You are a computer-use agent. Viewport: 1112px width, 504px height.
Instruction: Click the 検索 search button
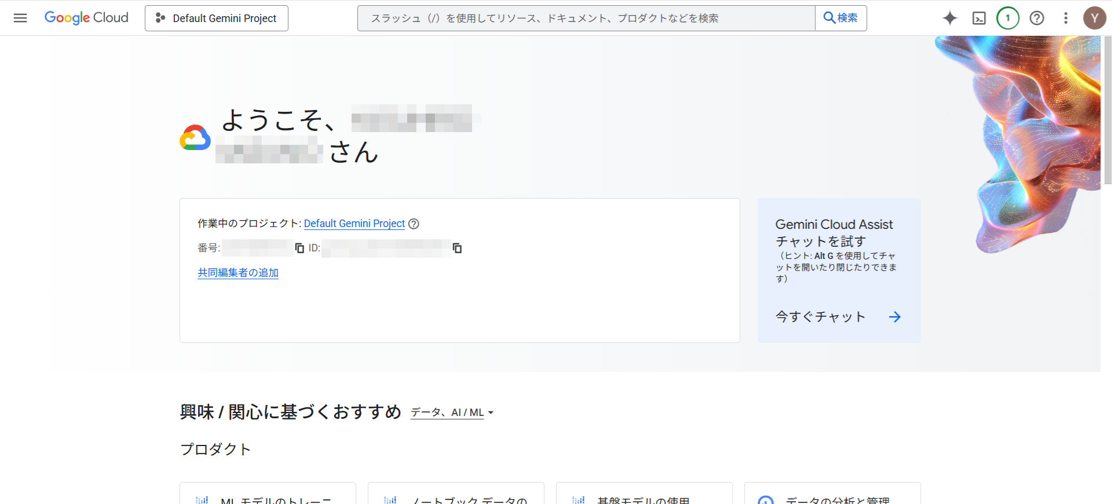[x=840, y=18]
